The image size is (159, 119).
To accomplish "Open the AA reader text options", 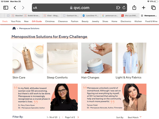I will pos(35,8).
